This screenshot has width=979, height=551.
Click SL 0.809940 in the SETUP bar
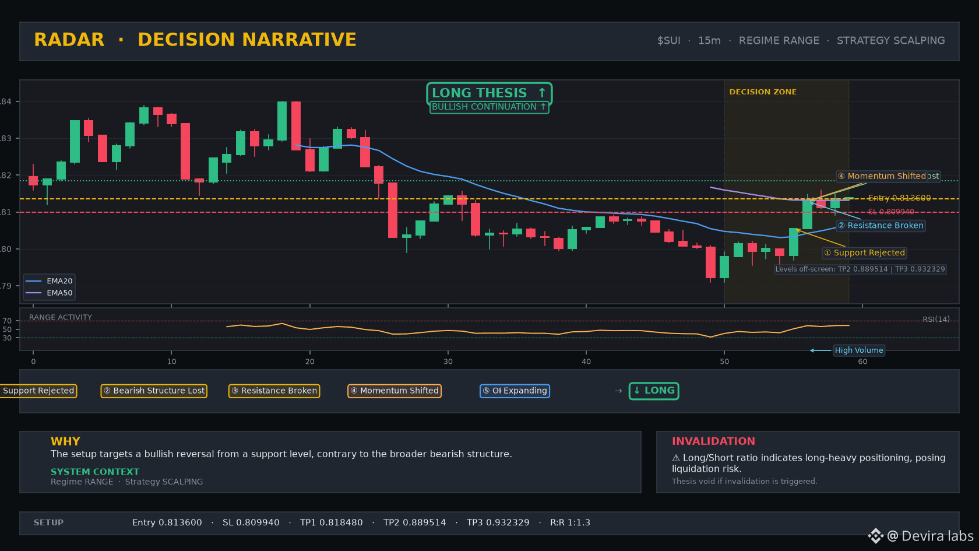pyautogui.click(x=251, y=523)
